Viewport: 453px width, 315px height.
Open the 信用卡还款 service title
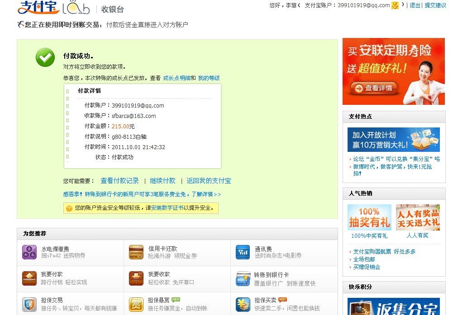(162, 249)
